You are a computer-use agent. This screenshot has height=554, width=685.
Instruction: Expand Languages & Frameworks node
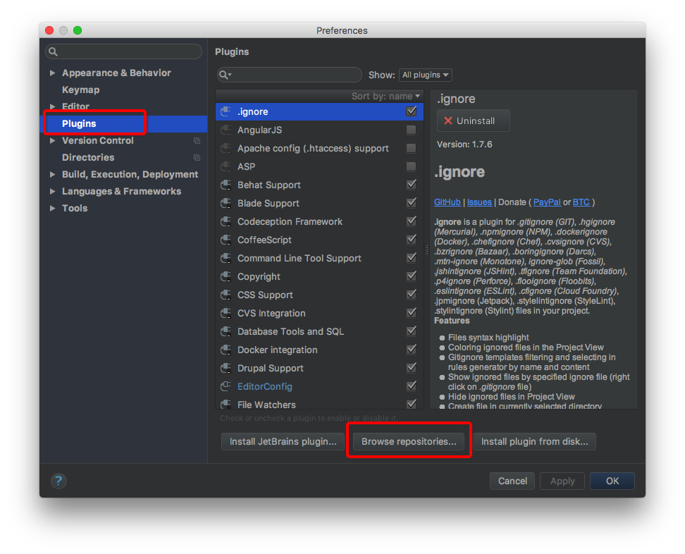[52, 192]
